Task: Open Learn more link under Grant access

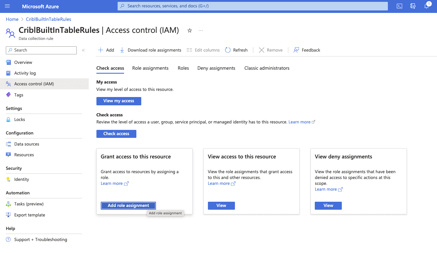Action: 112,183
